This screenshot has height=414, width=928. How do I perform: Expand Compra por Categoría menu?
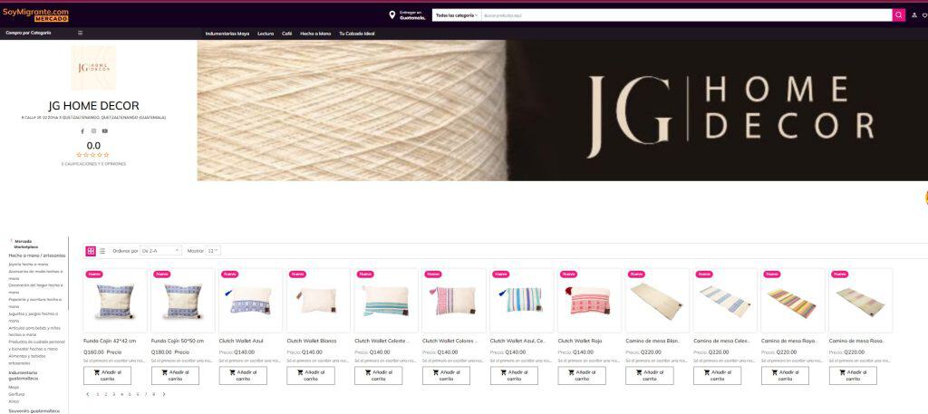[x=28, y=34]
